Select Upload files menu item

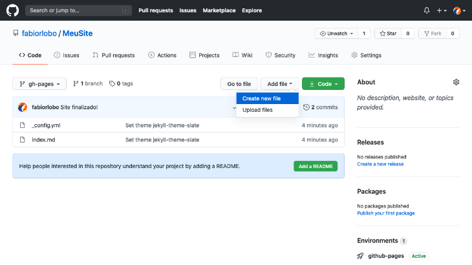point(267,110)
